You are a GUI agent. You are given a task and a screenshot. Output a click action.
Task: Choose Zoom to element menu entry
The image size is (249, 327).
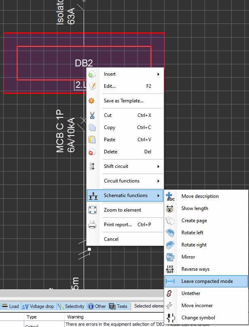[125, 210]
